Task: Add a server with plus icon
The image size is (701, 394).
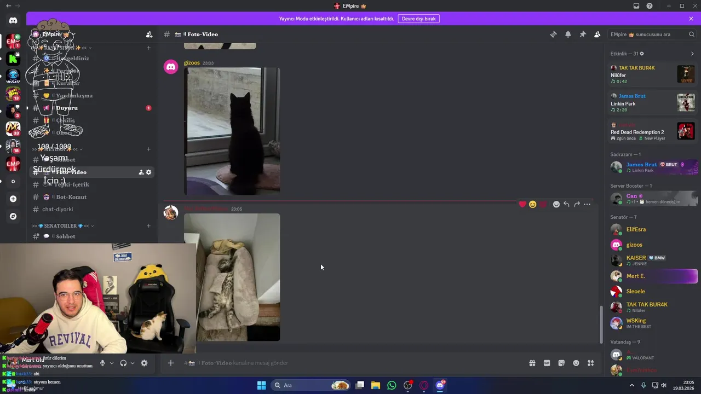Action: pos(13,199)
